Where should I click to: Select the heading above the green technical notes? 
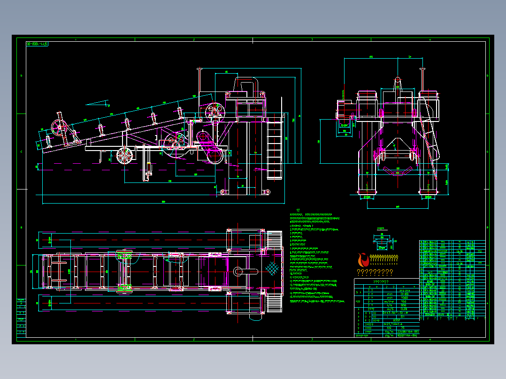pos(298,210)
